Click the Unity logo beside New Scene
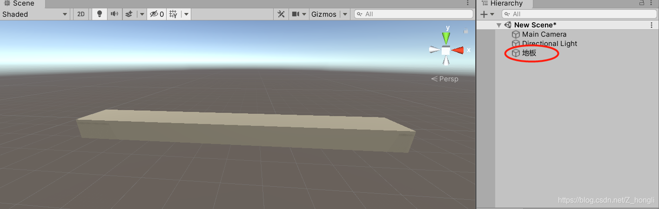659x209 pixels. [508, 25]
